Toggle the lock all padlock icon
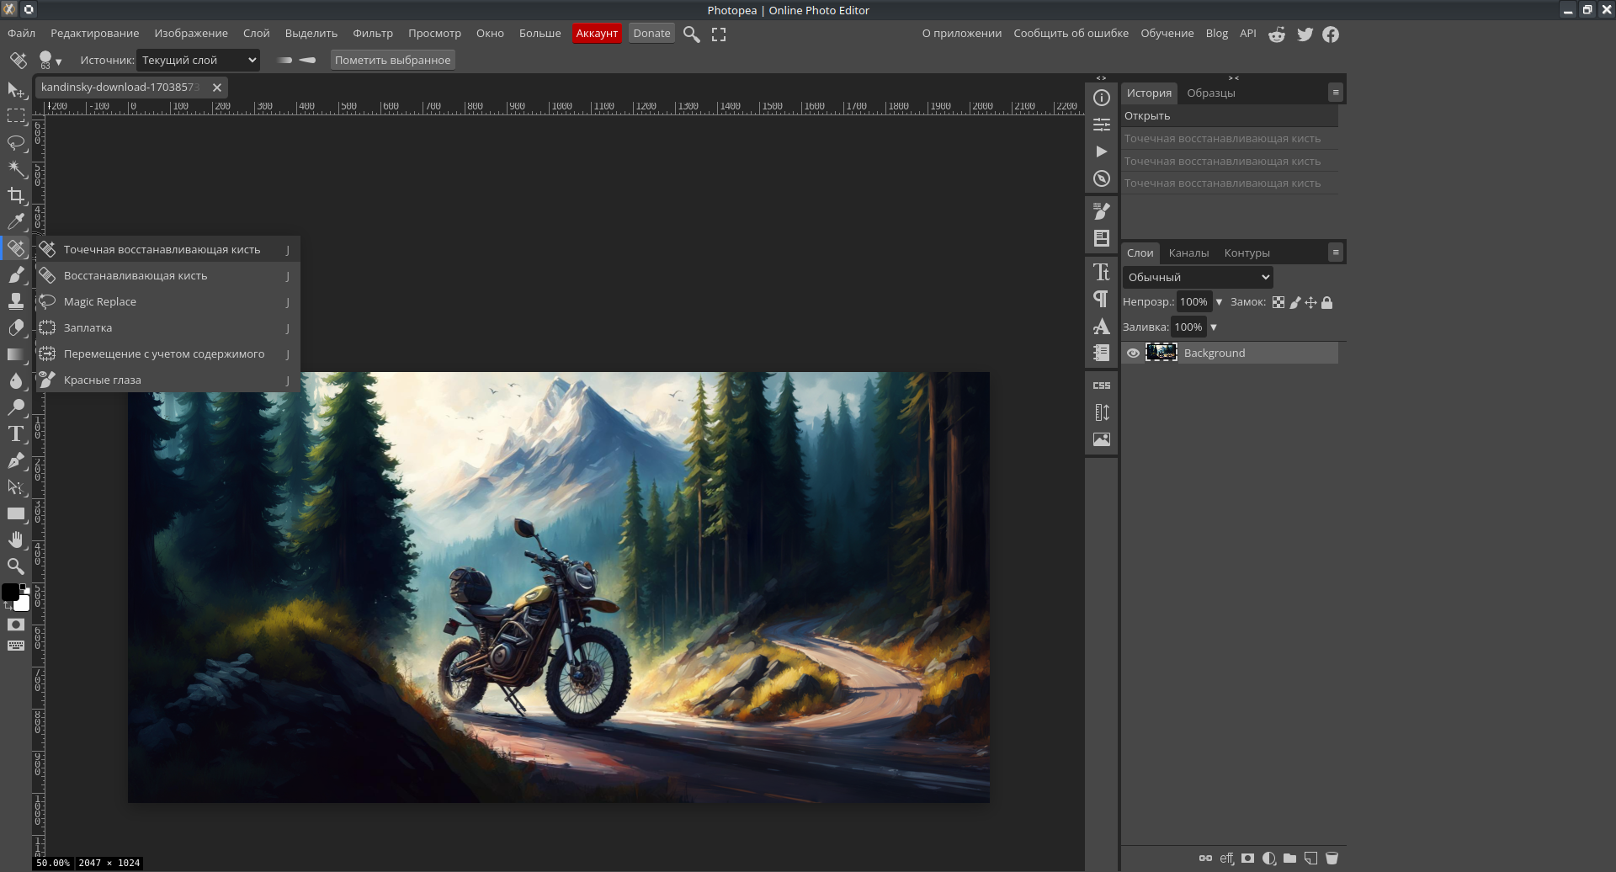The image size is (1616, 872). (1327, 302)
